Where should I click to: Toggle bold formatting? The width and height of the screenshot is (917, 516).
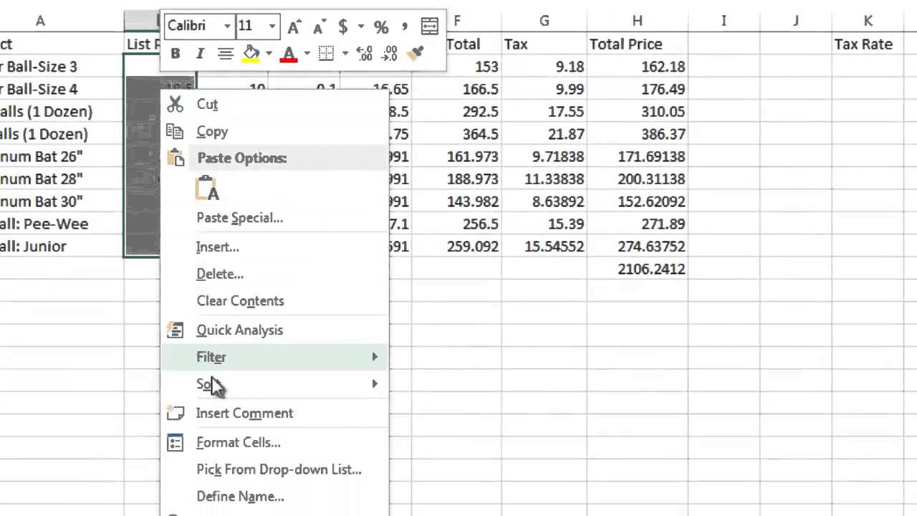176,54
